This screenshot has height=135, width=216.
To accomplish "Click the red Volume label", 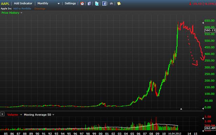I will click(13, 115).
